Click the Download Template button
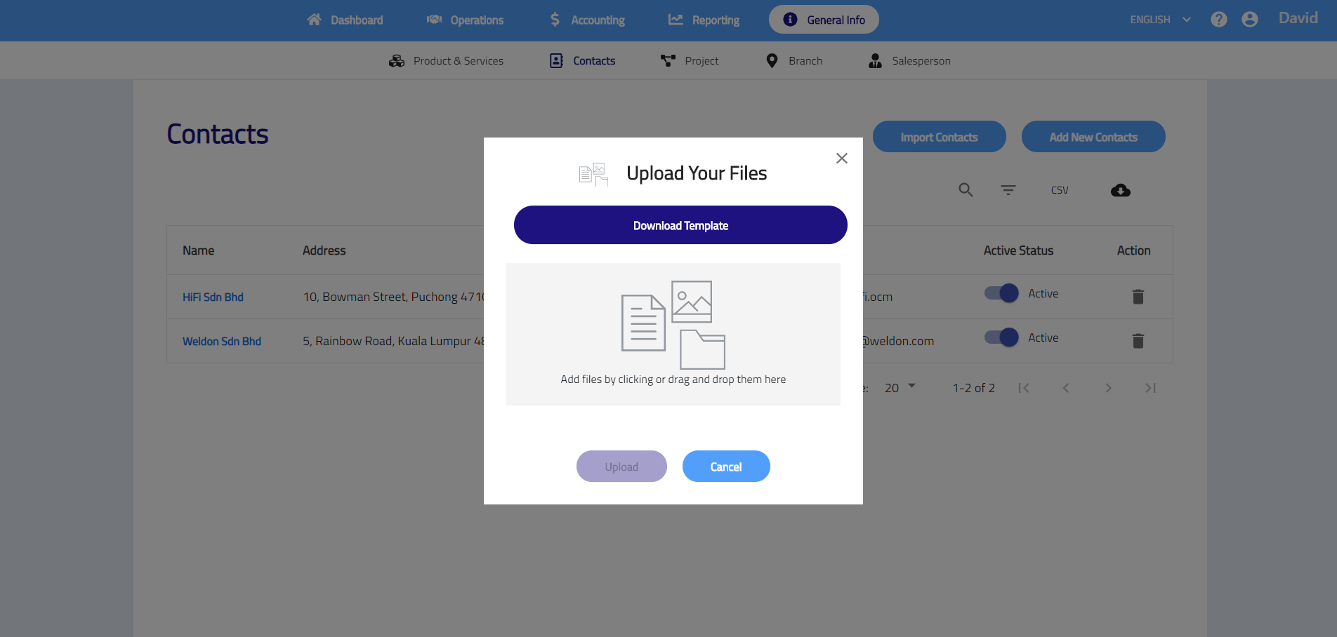 coord(680,225)
